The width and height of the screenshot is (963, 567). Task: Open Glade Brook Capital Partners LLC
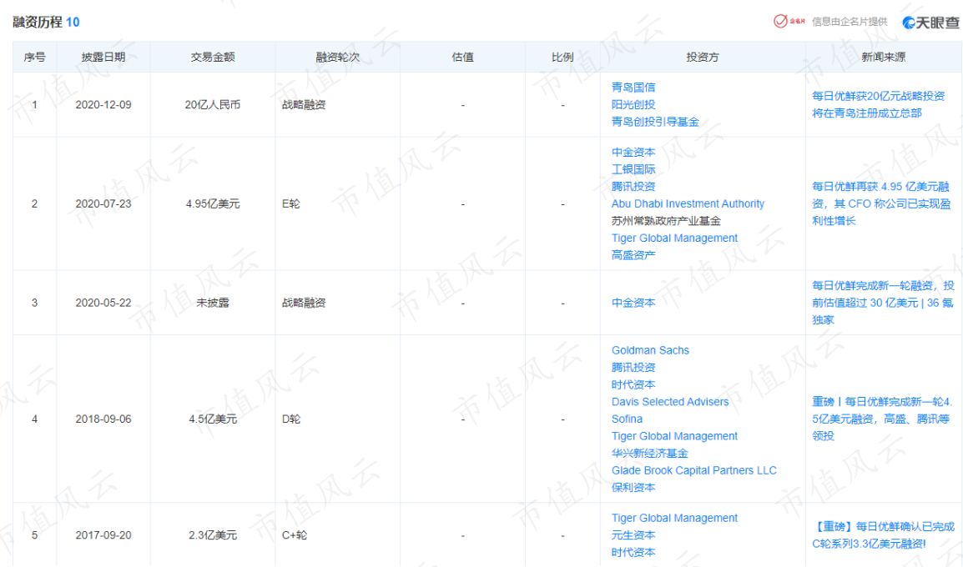694,470
